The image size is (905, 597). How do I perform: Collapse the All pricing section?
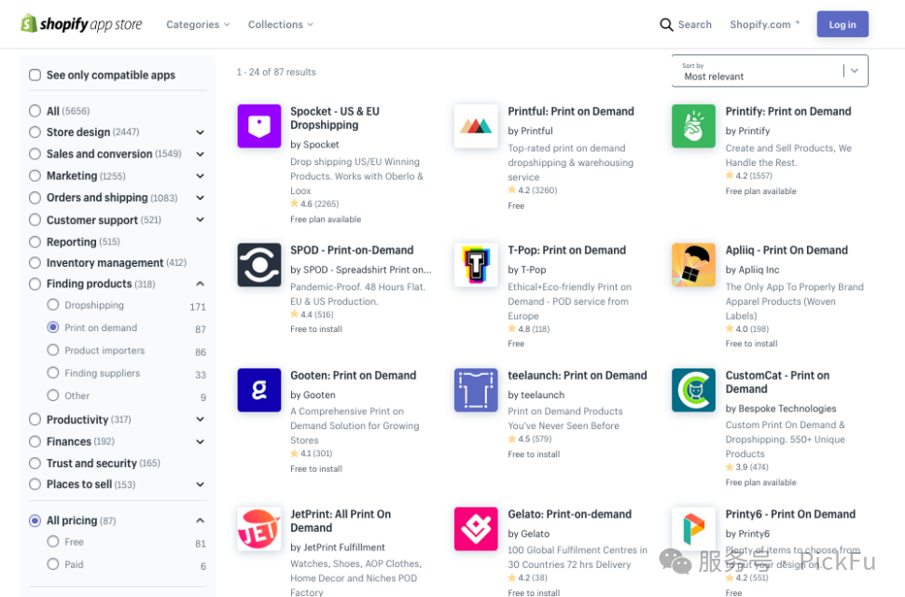tap(201, 521)
